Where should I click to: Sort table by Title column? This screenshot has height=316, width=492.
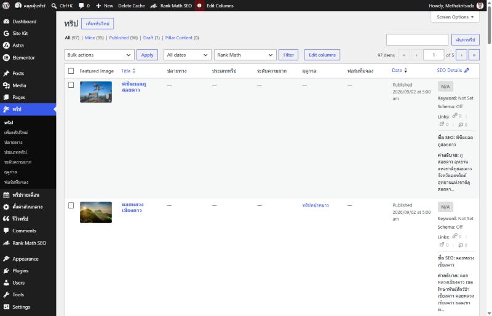pos(128,71)
